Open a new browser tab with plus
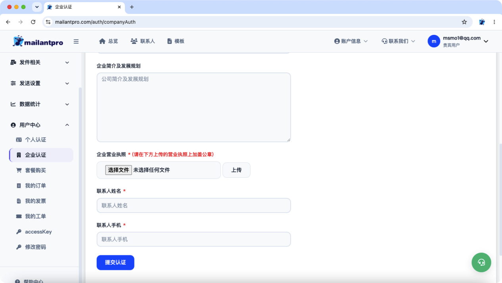Image resolution: width=502 pixels, height=283 pixels. point(132,7)
